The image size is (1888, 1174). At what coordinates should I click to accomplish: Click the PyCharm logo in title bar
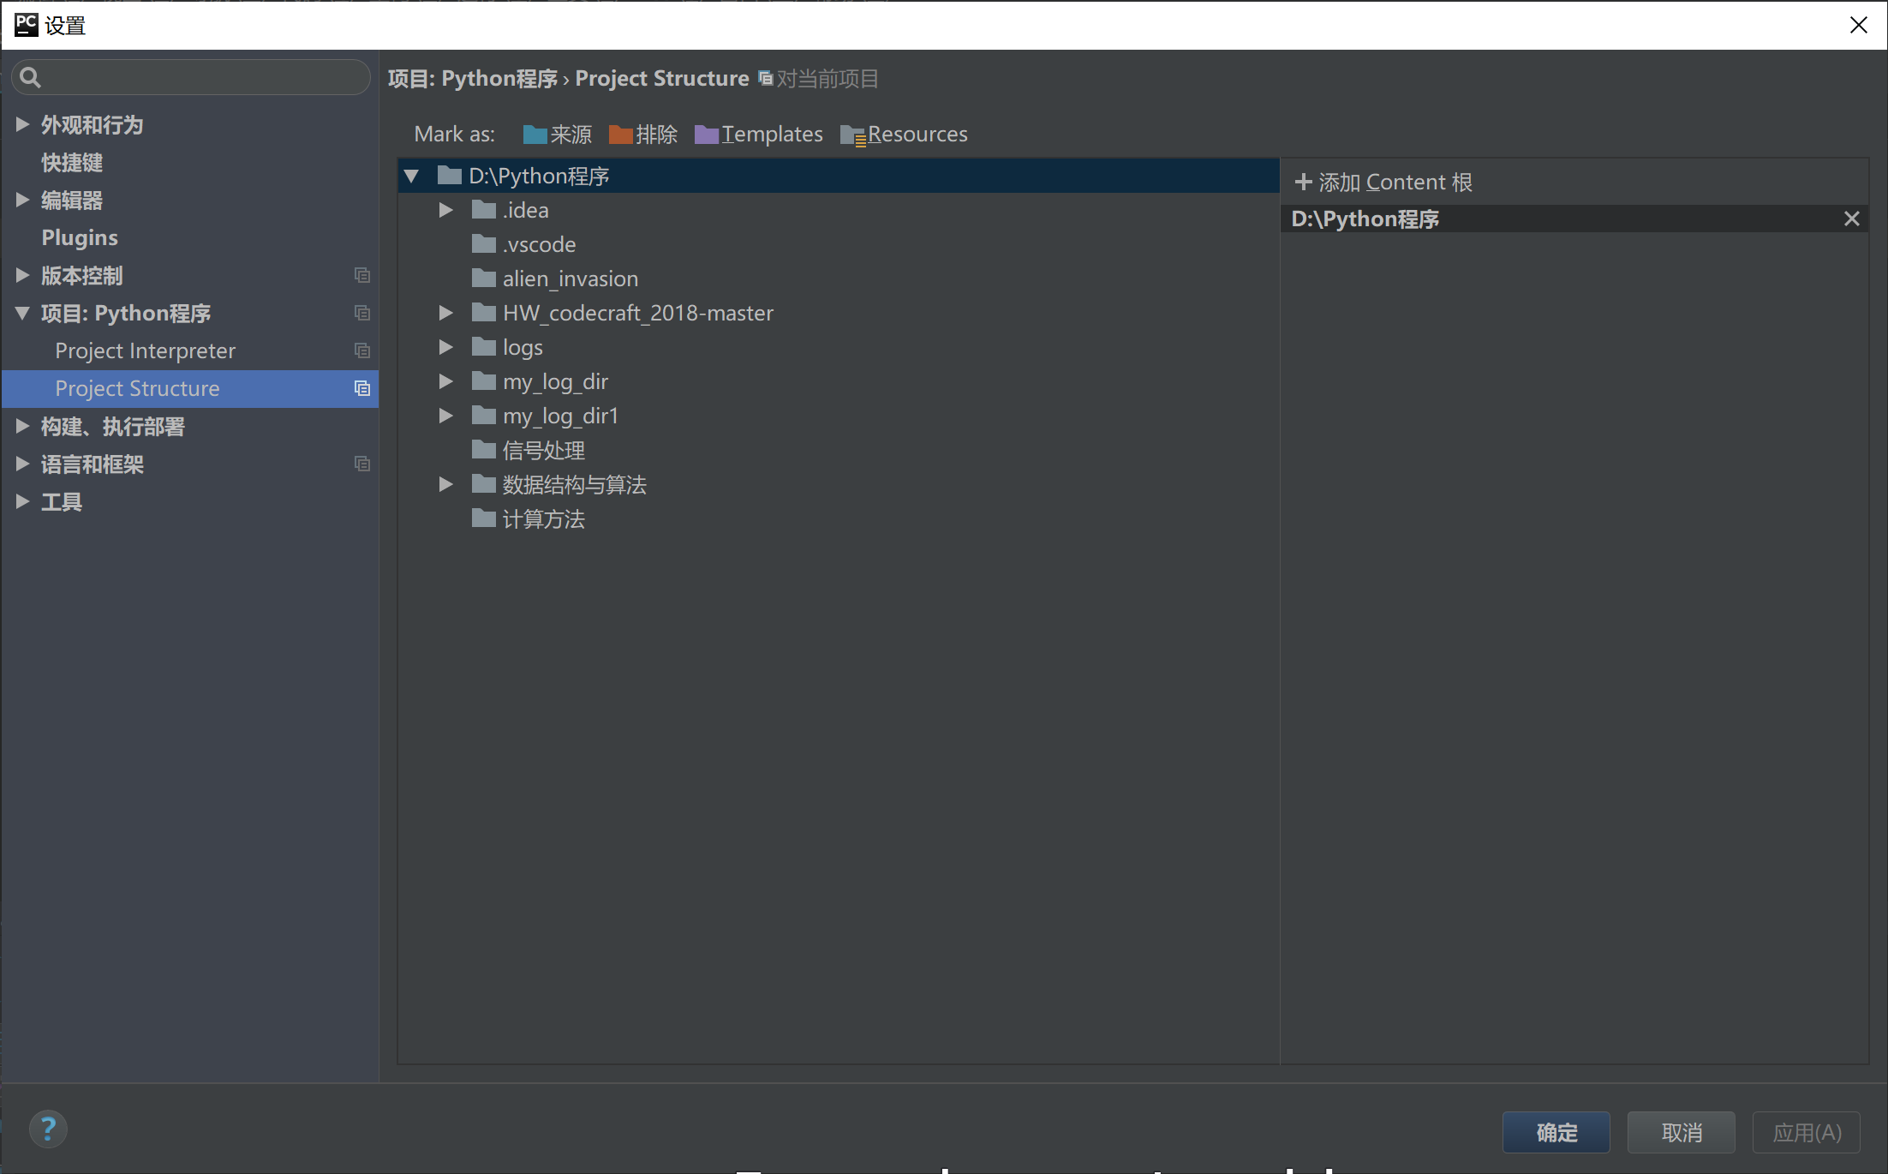pos(27,25)
